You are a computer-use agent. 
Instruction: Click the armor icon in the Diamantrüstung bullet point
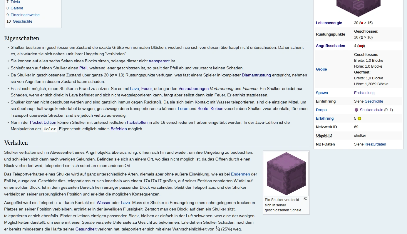pyautogui.click(x=112, y=75)
